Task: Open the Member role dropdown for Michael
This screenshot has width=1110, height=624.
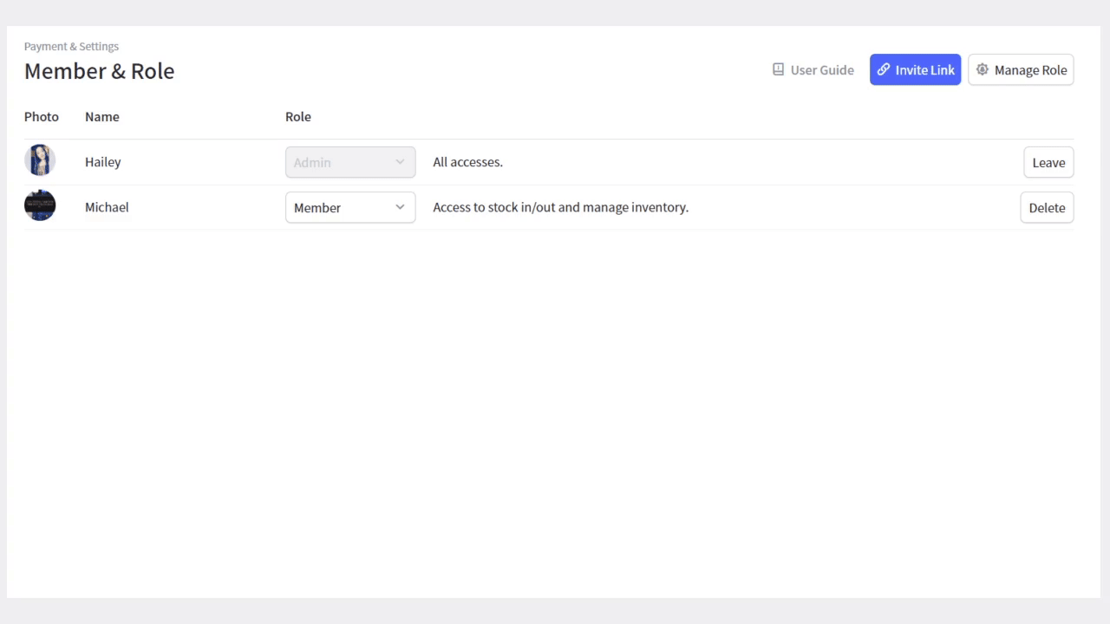Action: pos(349,207)
